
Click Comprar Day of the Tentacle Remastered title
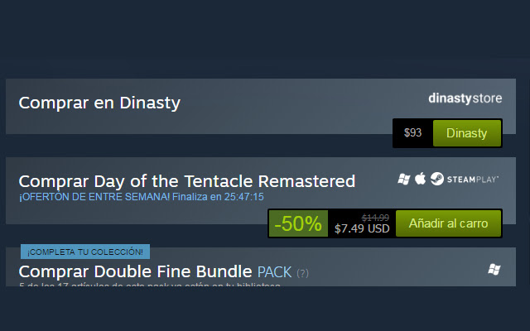[x=187, y=181]
